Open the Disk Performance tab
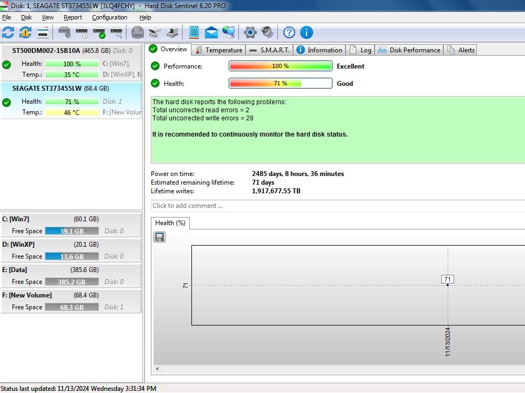This screenshot has height=393, width=525. coord(409,50)
